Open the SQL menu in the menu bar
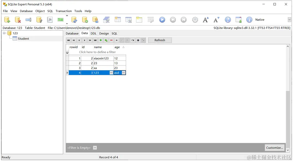This screenshot has height=162, width=293. click(50, 11)
